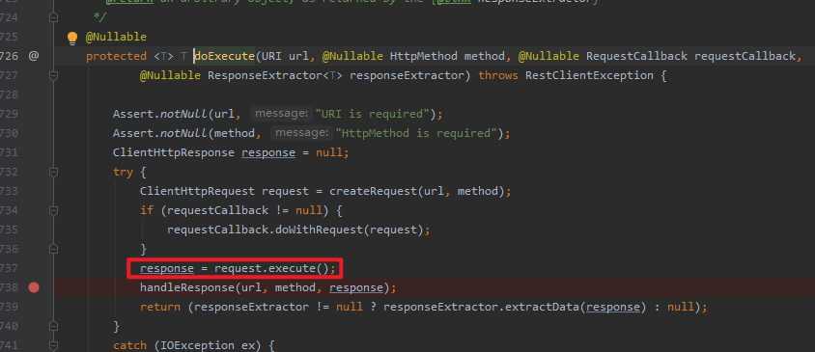The width and height of the screenshot is (815, 352).
Task: Collapse the try block fold marker on line 732
Action: 53,172
